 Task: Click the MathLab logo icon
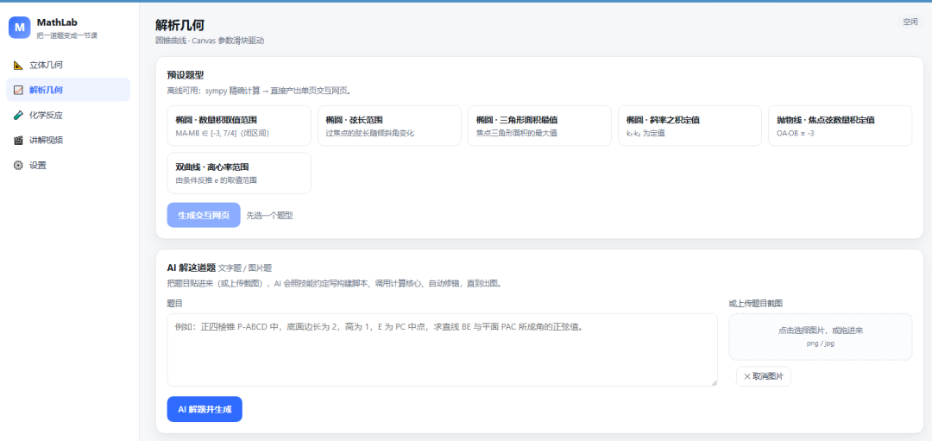pos(20,28)
